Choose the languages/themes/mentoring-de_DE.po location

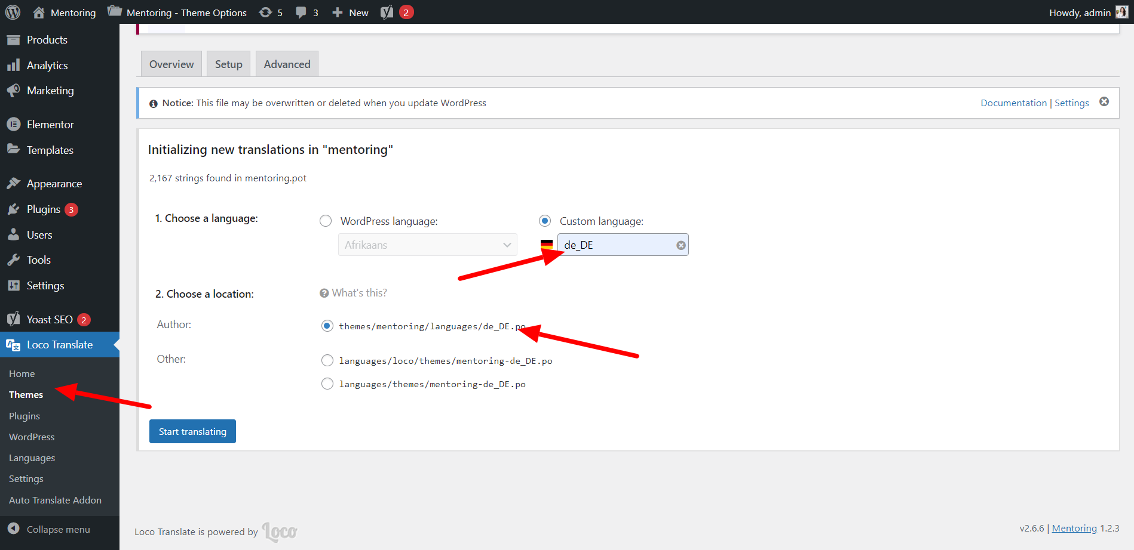pos(327,384)
